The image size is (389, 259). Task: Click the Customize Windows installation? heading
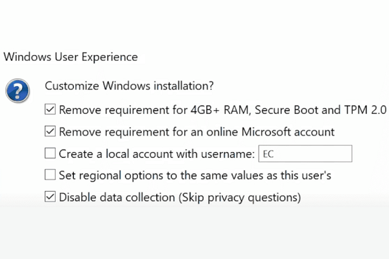[130, 85]
